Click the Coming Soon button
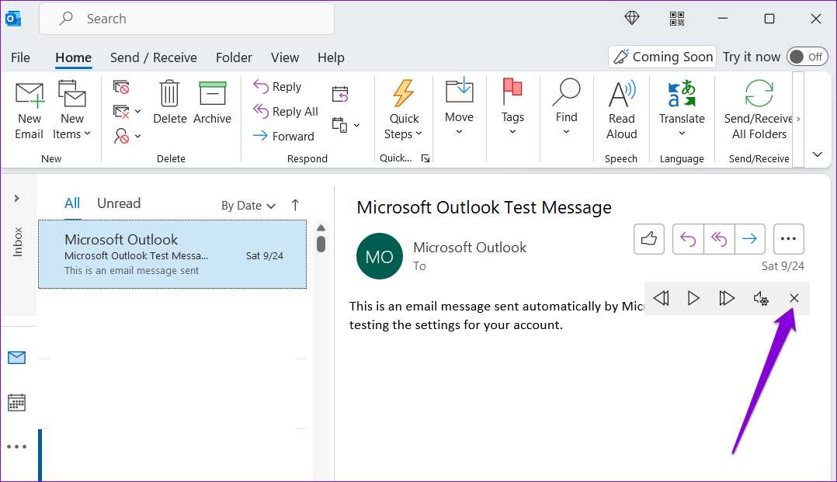This screenshot has height=482, width=837. click(662, 57)
